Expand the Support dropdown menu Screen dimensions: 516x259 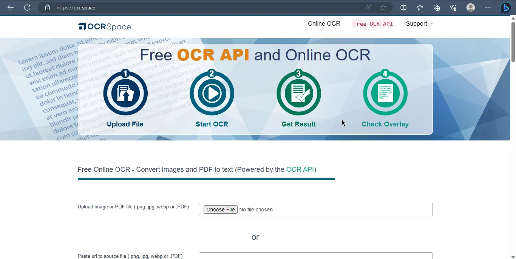point(419,24)
